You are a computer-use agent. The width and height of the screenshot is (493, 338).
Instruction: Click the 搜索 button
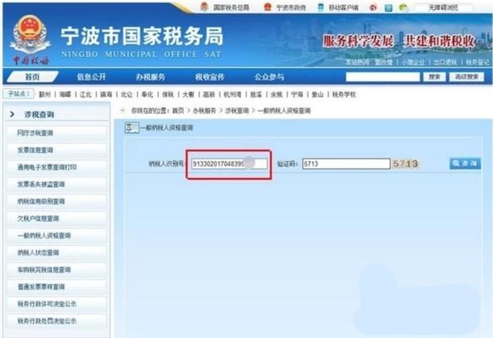point(434,76)
